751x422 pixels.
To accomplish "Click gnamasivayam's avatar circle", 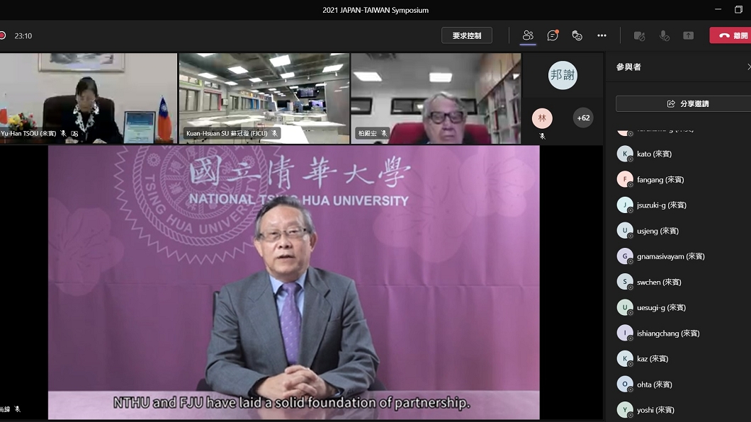I will coord(625,256).
